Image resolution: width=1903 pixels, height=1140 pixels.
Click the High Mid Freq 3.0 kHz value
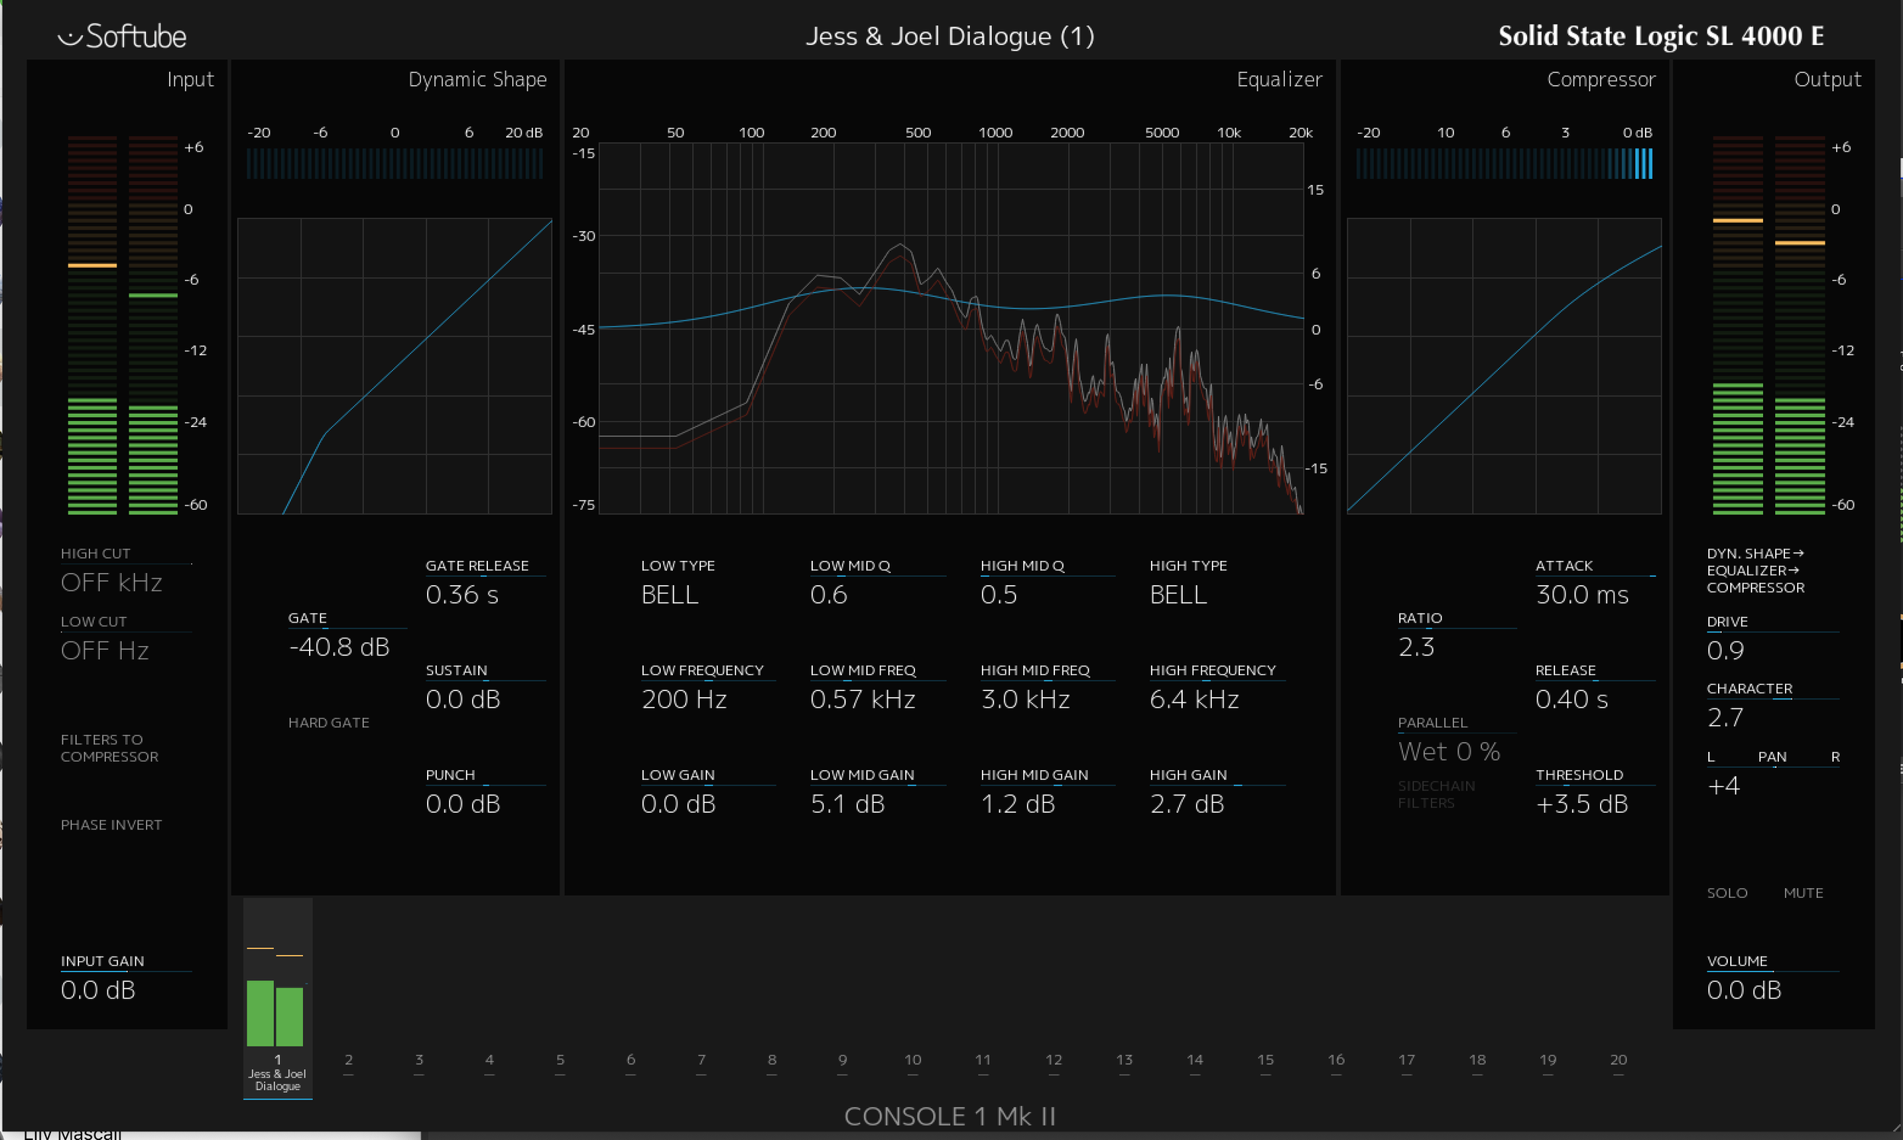[x=1025, y=699]
